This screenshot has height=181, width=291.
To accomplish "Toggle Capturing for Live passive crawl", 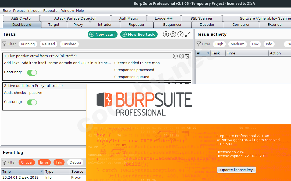I will coord(32,73).
